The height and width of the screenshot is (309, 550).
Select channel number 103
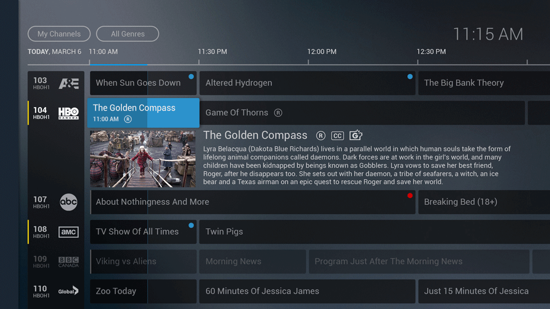point(40,81)
